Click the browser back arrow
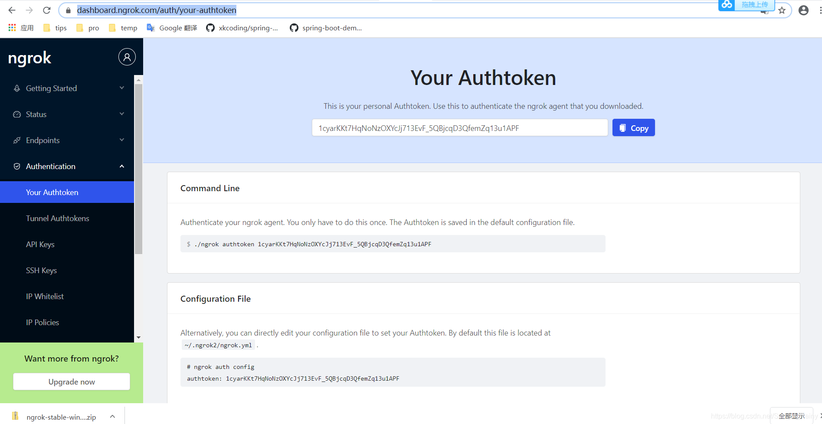Screen dimensions: 822x424 12,10
